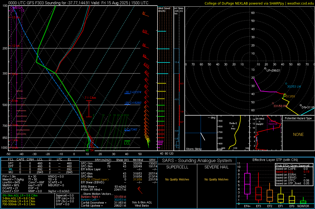Click the Corfidi Downshear = 311/83 kt line
This screenshot has width=315, height=209.
tap(104, 203)
